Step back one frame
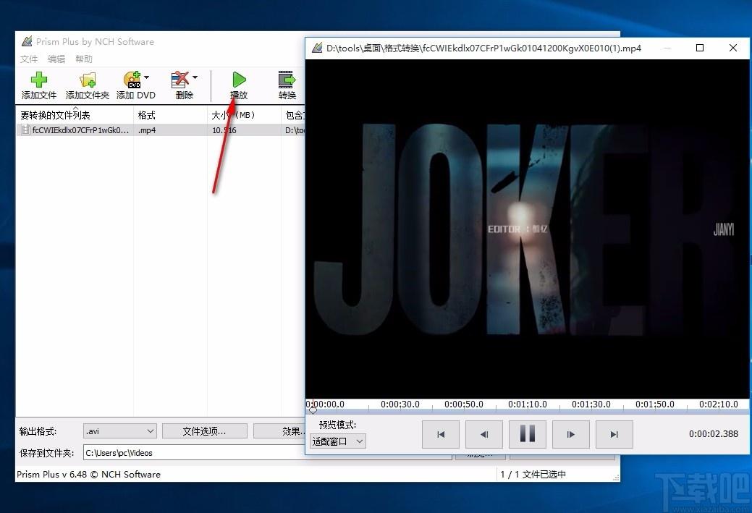 click(x=483, y=434)
